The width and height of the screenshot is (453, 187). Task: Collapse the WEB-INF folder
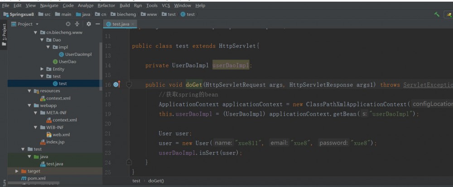36,127
